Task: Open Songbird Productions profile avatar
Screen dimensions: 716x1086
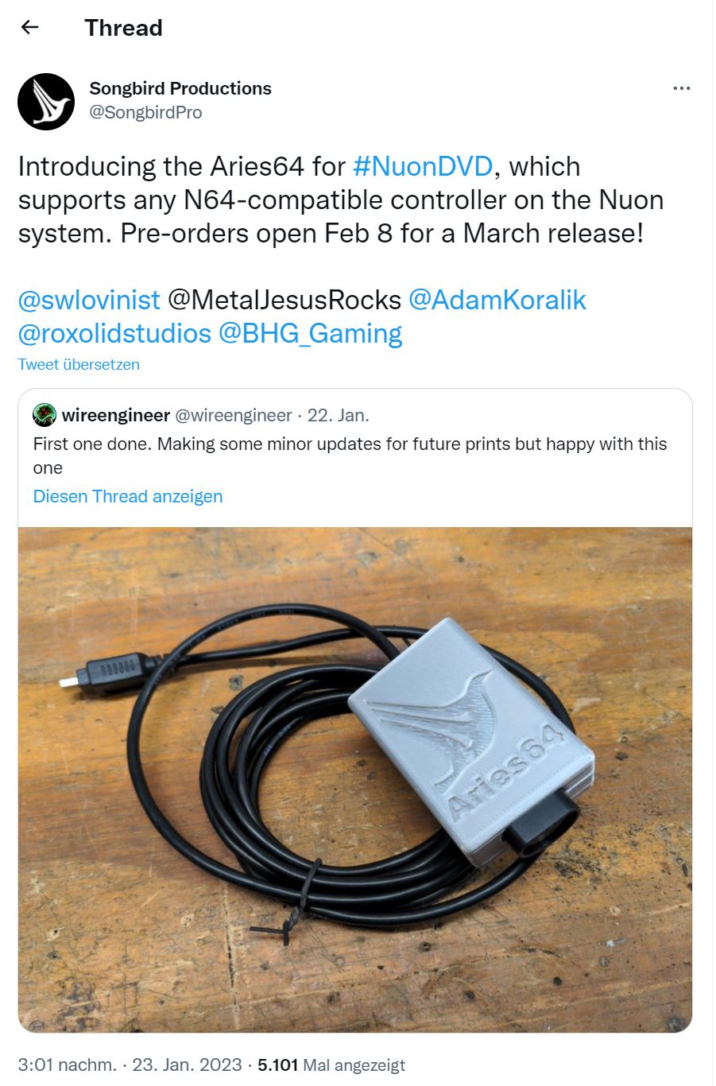Action: pyautogui.click(x=46, y=102)
